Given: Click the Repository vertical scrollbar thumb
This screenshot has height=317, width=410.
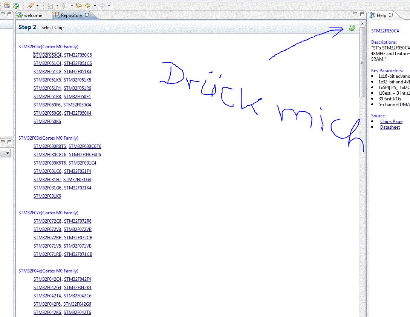Looking at the screenshot, I should pyautogui.click(x=363, y=62).
